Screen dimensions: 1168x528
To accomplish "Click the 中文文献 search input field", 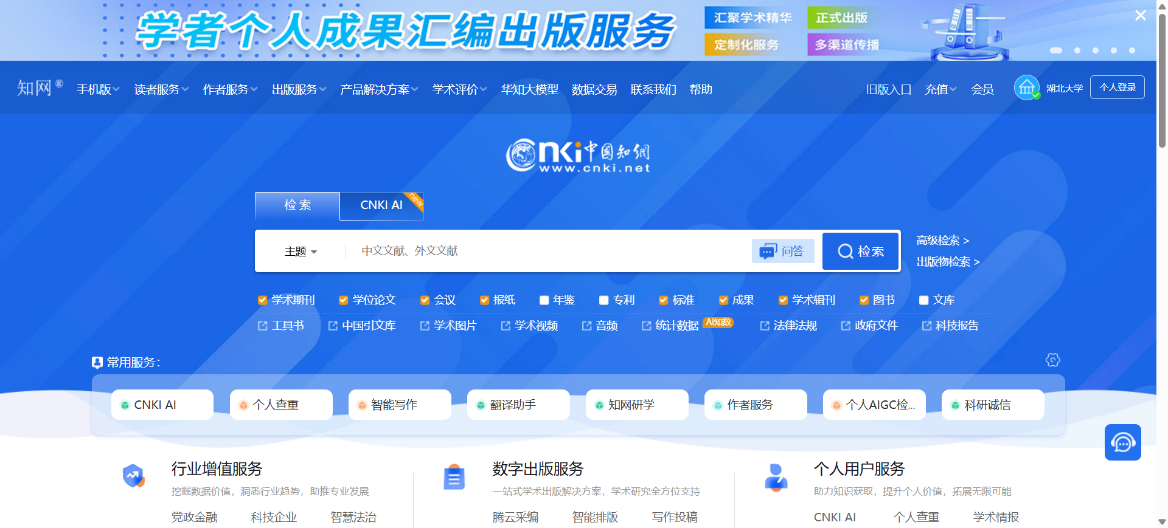I will click(547, 251).
